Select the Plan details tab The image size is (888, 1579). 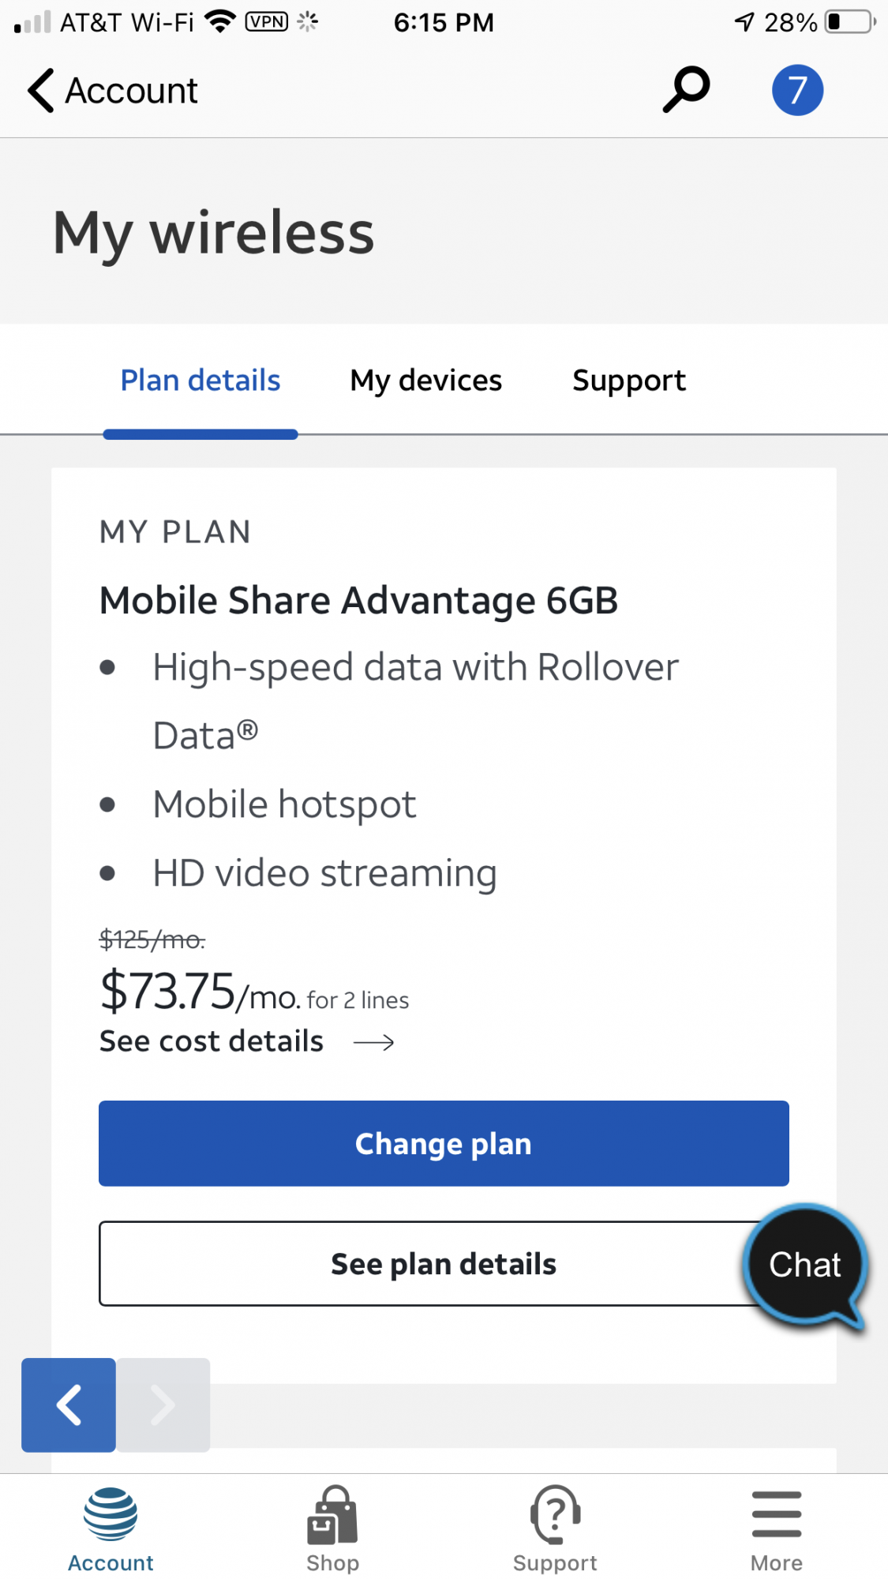coord(200,381)
